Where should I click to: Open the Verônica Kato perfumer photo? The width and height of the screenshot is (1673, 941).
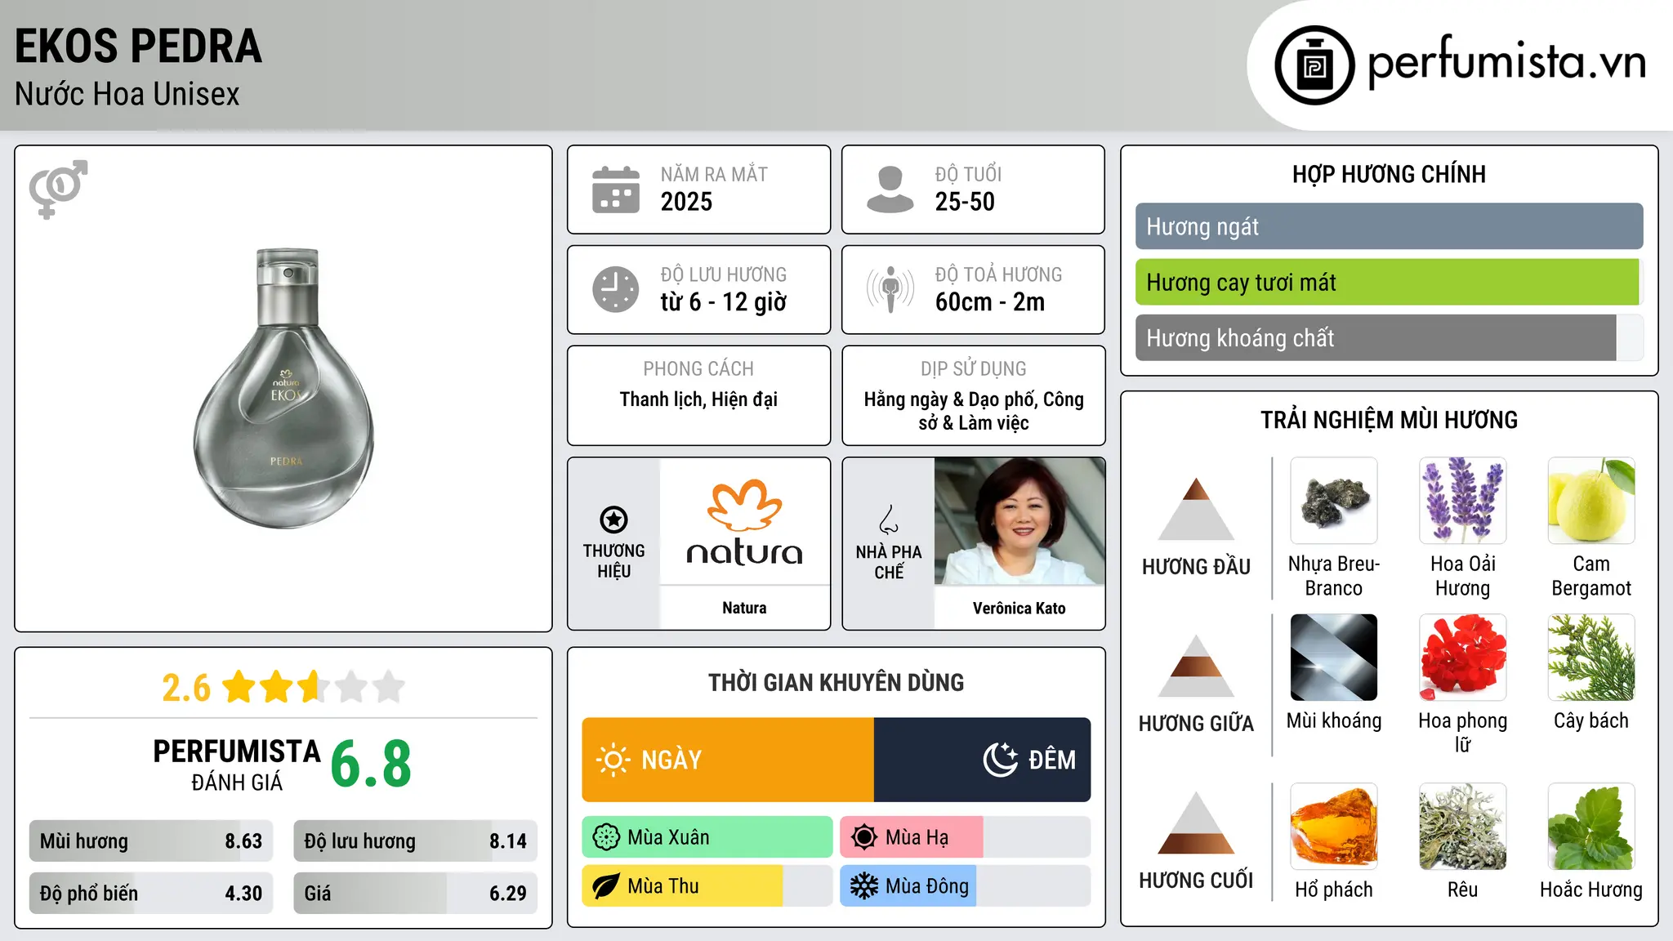point(1019,521)
